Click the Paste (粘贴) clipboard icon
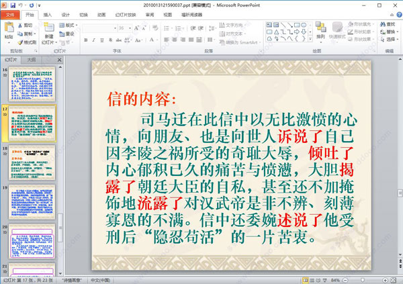 9,28
